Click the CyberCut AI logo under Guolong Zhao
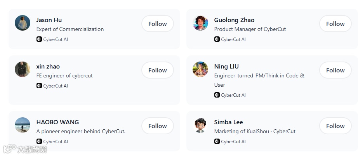Screen dimensions: 358x156 (x=217, y=39)
